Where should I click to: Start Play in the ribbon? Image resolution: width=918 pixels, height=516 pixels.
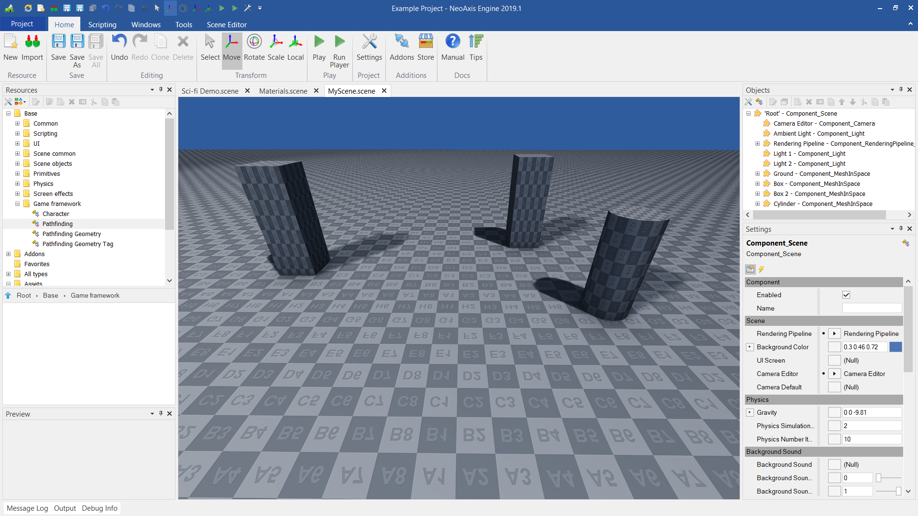(319, 47)
